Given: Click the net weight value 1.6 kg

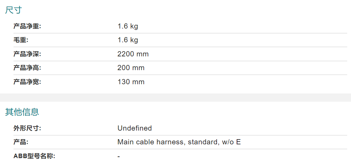Looking at the screenshot, I should tap(127, 26).
